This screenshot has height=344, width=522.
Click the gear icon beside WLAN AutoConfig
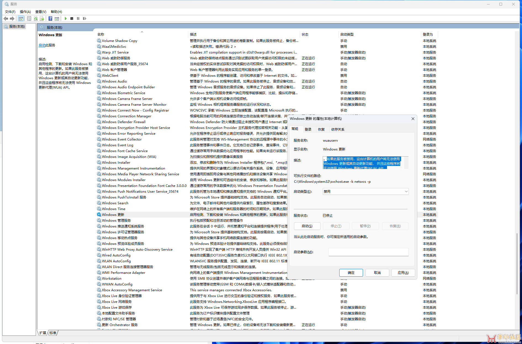(99, 261)
